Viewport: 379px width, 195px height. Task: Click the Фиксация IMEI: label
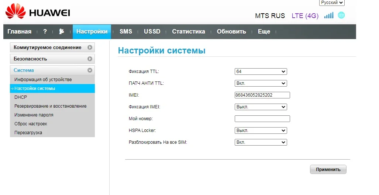point(144,107)
